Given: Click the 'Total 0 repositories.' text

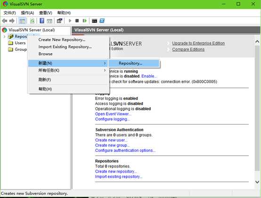Looking at the screenshot, I should coord(113,166).
